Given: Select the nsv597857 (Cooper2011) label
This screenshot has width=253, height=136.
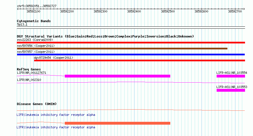Looking at the screenshot, I should click(x=36, y=52).
